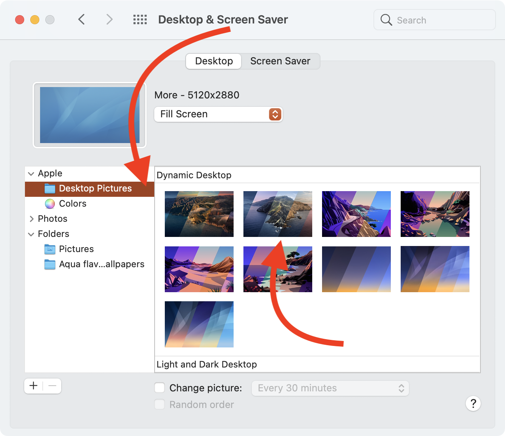The image size is (505, 436).
Task: Click the Search magnifier icon
Action: pyautogui.click(x=386, y=20)
